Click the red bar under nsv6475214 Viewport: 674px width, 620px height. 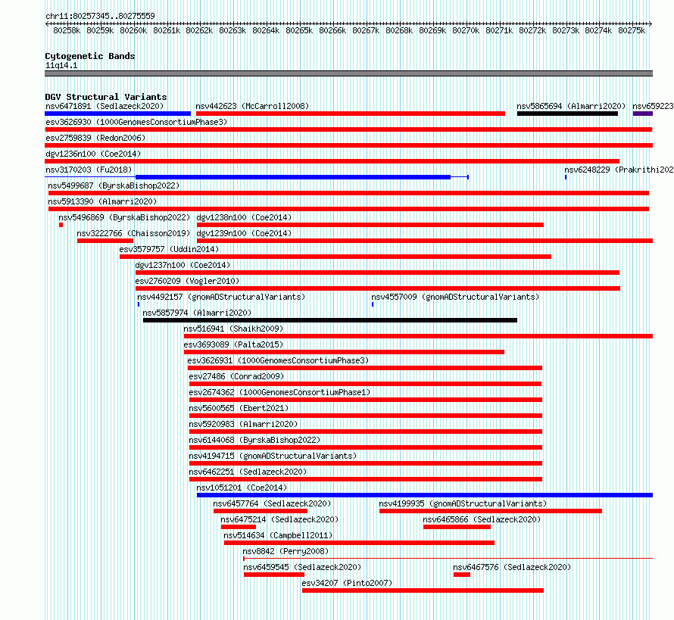coord(239,527)
